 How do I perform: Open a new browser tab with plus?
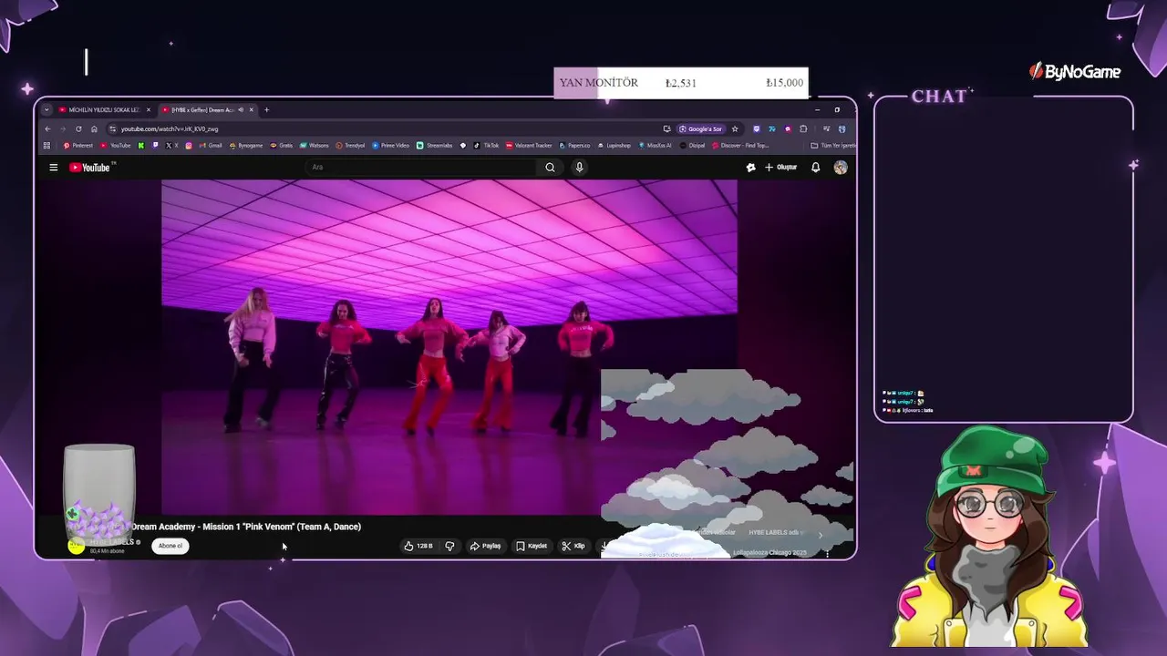(x=266, y=110)
